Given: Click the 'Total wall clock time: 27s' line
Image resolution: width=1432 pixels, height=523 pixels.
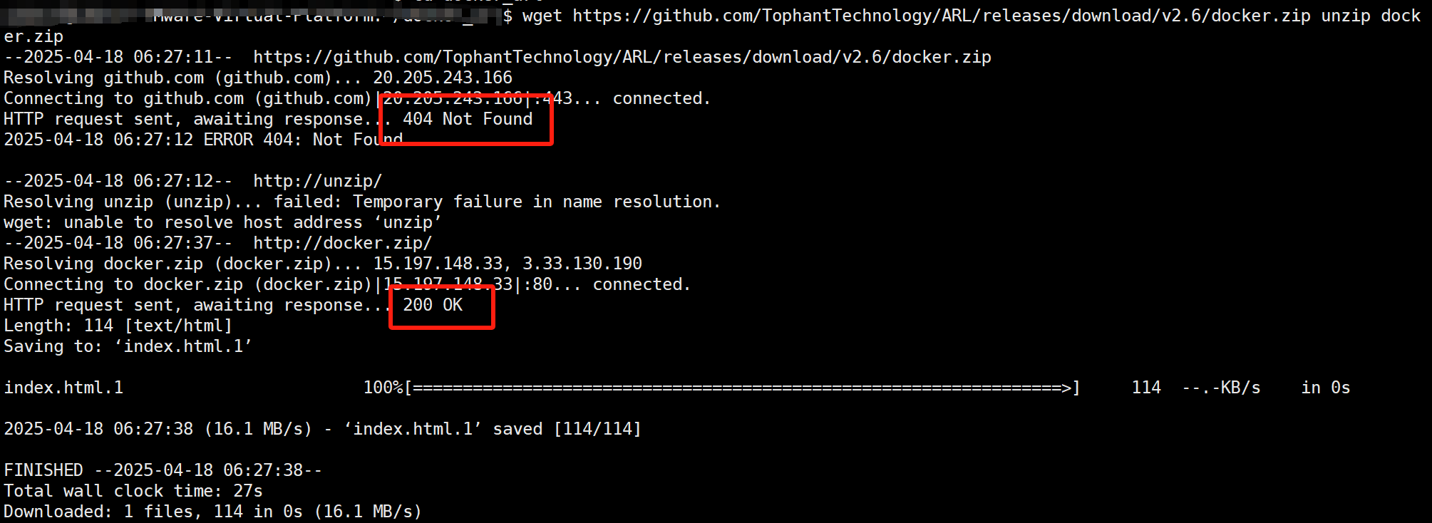Looking at the screenshot, I should click(133, 491).
